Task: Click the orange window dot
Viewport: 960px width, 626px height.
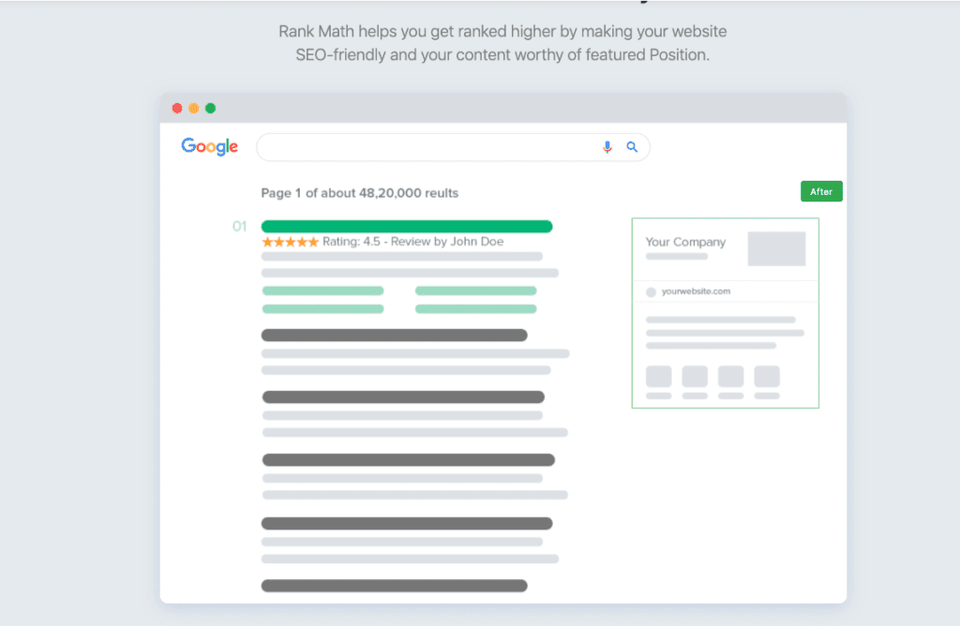Action: (x=193, y=109)
